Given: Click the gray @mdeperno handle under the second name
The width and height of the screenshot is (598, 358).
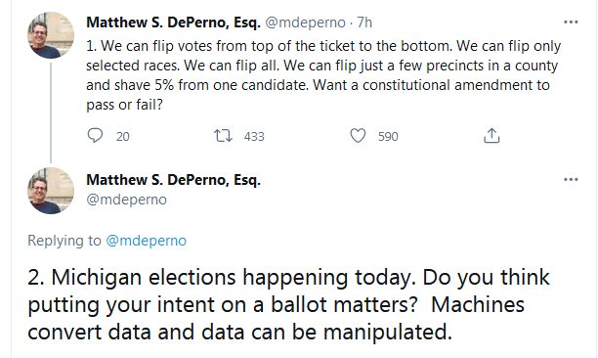Looking at the screenshot, I should click(x=126, y=200).
